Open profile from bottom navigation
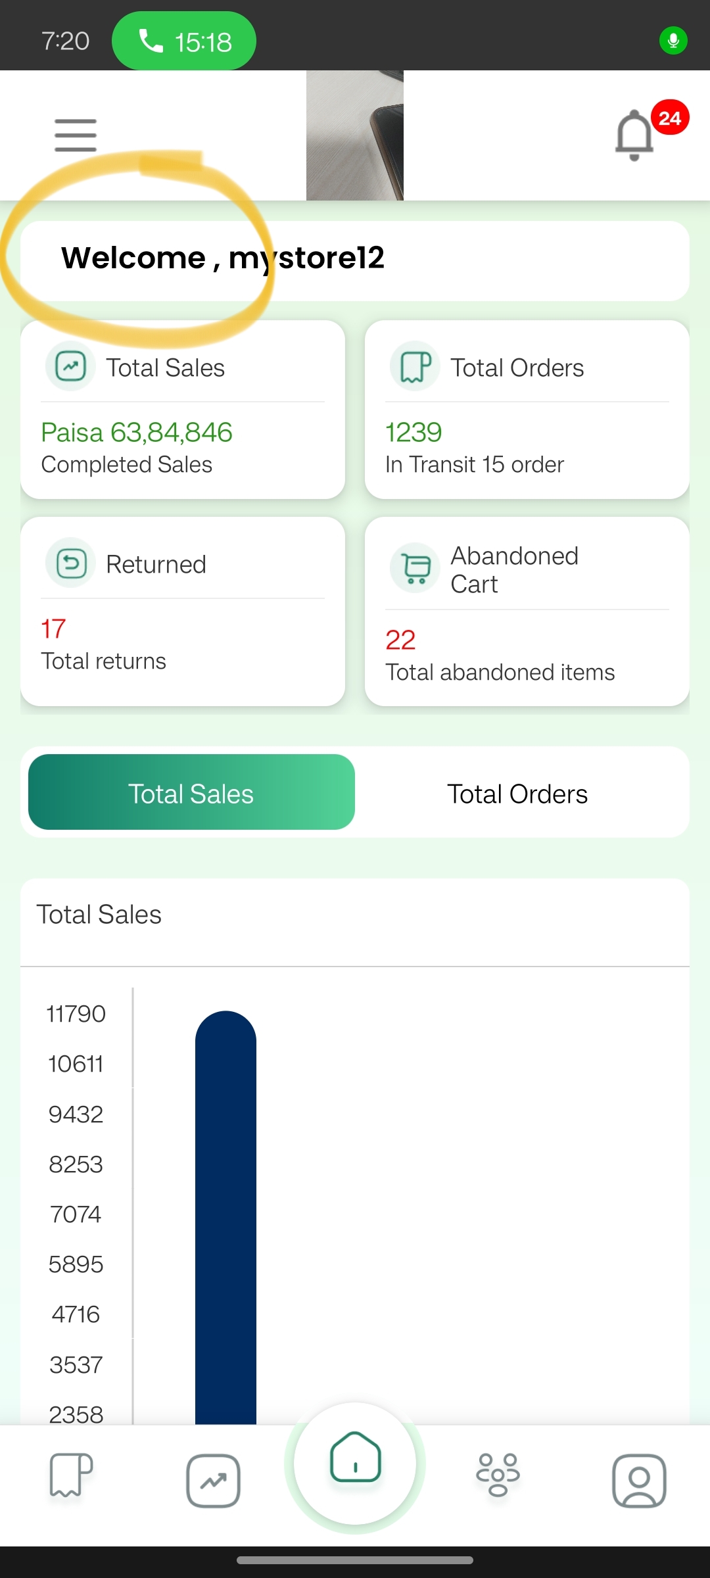The image size is (710, 1578). 639,1481
